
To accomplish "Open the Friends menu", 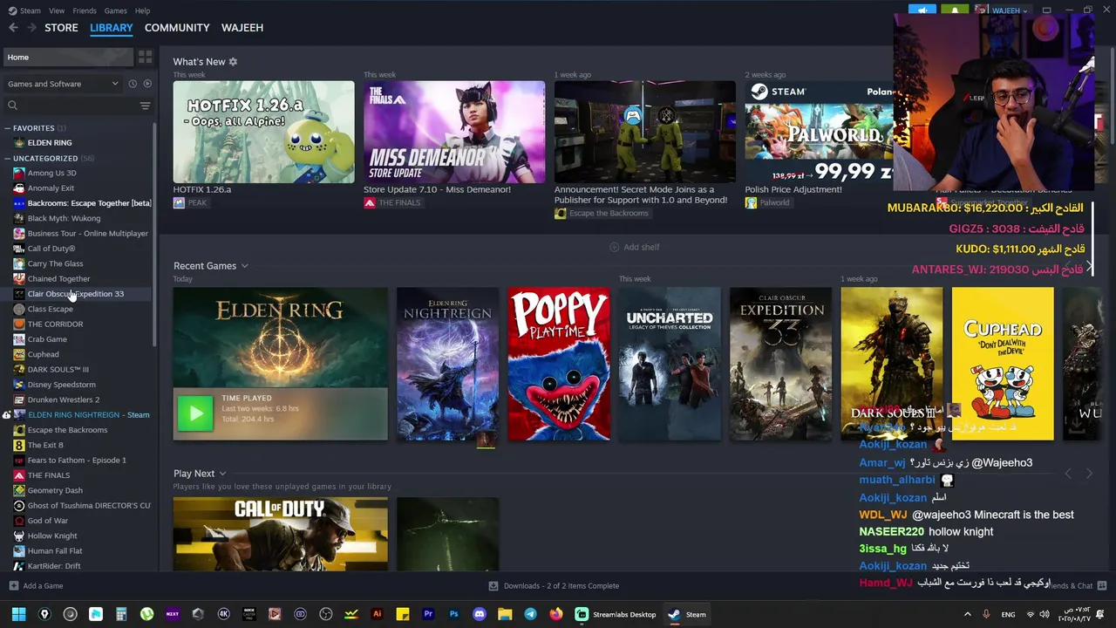I will pyautogui.click(x=85, y=10).
